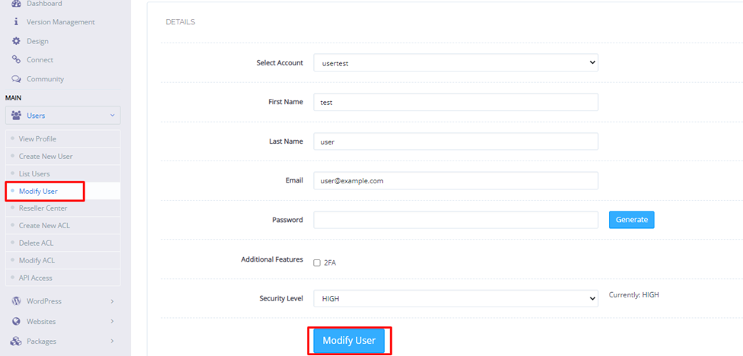Open API Access submenu item
Viewport: 743px width, 356px height.
tap(63, 278)
